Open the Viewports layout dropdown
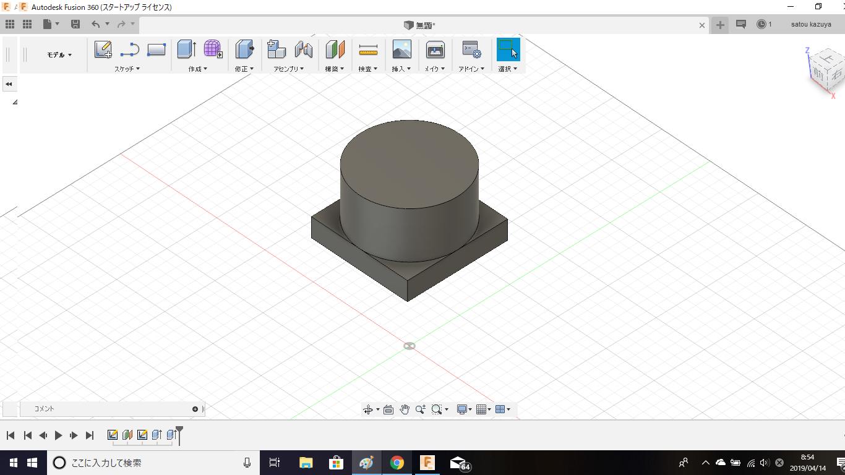845x475 pixels. coord(503,409)
